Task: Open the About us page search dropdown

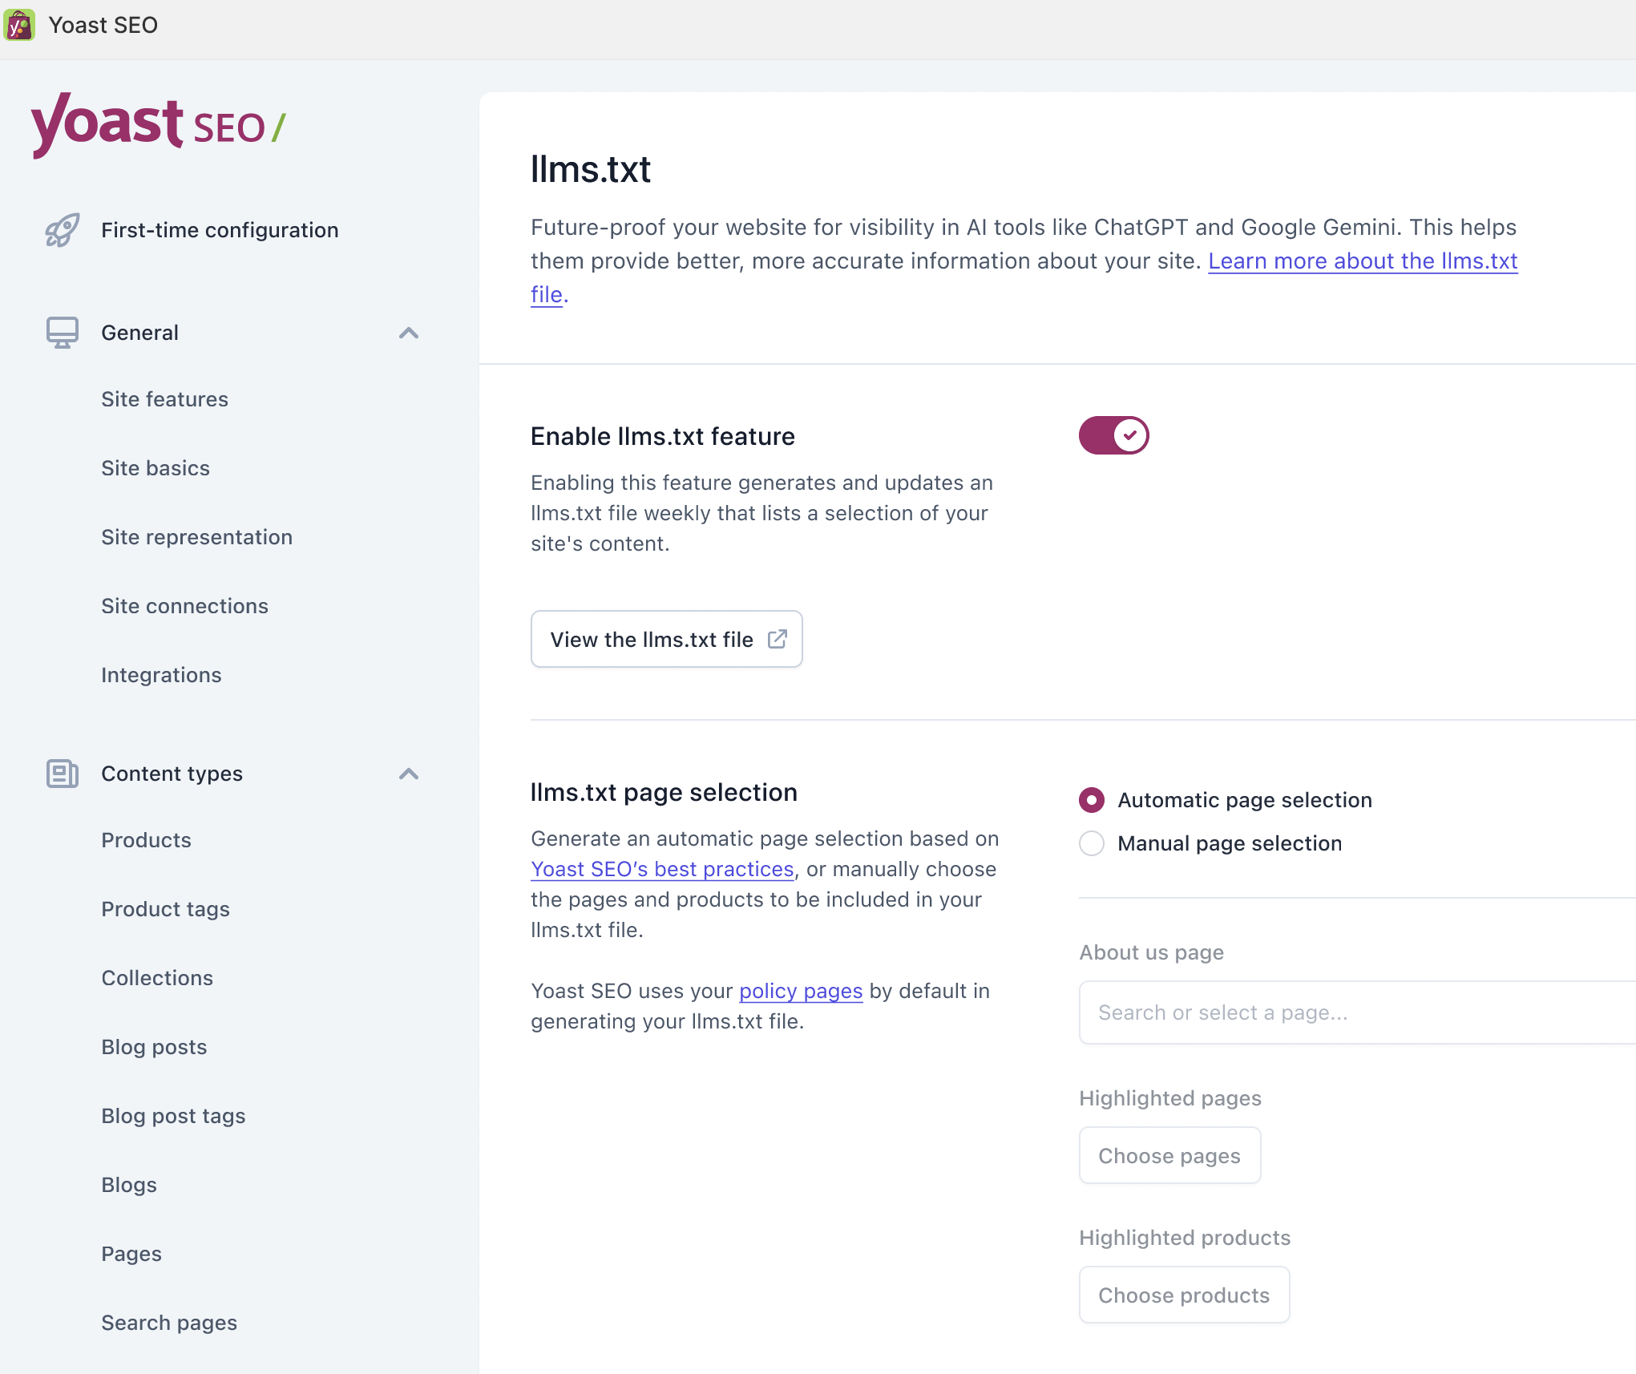Action: coord(1356,1012)
